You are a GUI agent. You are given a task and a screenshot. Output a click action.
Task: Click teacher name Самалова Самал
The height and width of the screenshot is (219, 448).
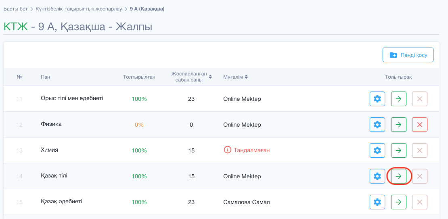pyautogui.click(x=247, y=202)
